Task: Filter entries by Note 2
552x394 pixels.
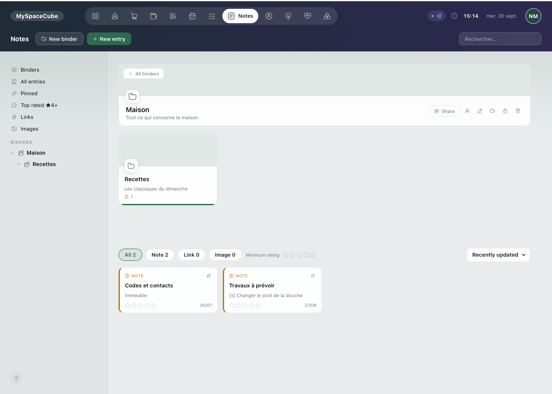Action: coord(160,255)
